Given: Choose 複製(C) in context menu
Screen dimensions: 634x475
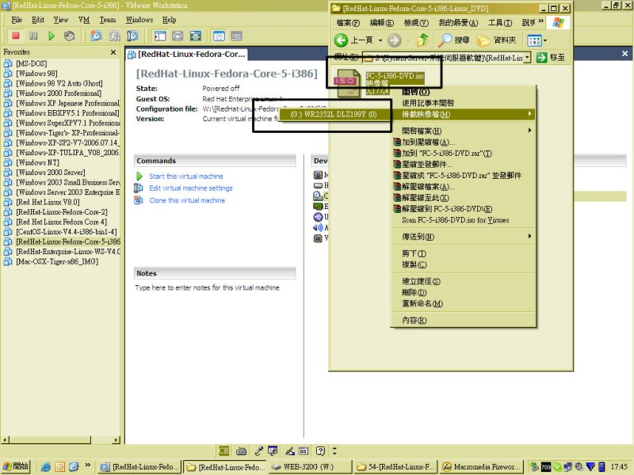Looking at the screenshot, I should (x=464, y=264).
